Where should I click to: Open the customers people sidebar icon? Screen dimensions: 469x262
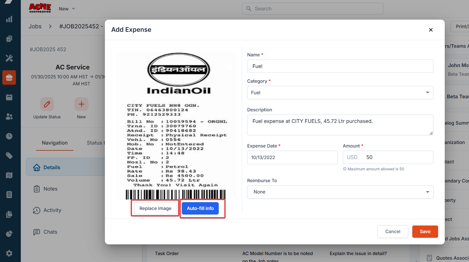coord(9,117)
